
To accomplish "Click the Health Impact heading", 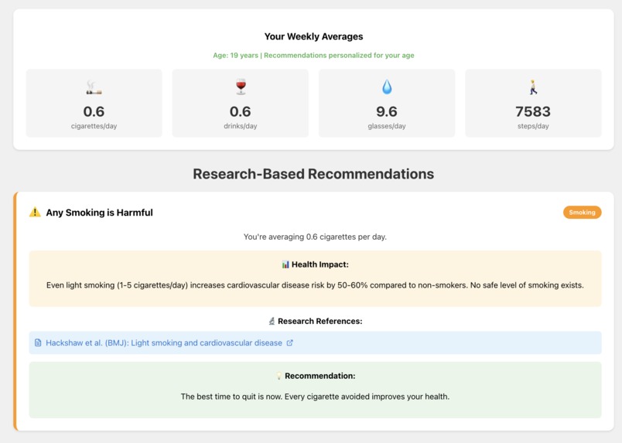I will (x=320, y=264).
